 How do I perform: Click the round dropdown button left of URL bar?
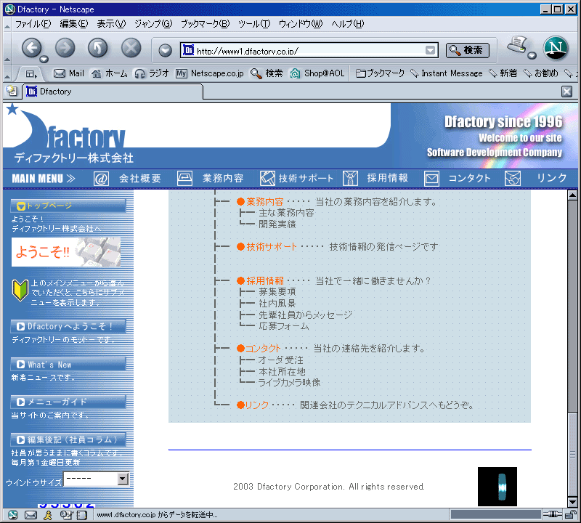click(x=166, y=50)
